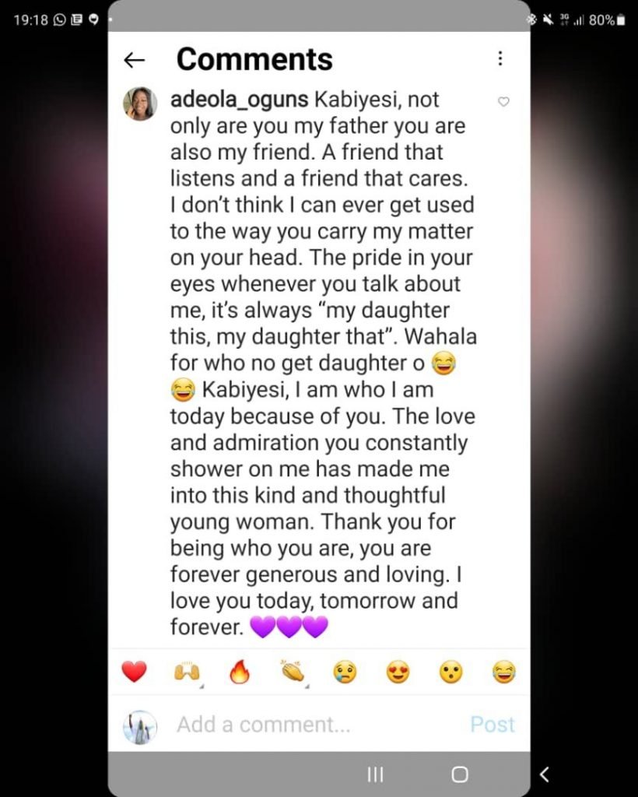
Task: Open adeola_oguns profile picture
Action: [140, 104]
